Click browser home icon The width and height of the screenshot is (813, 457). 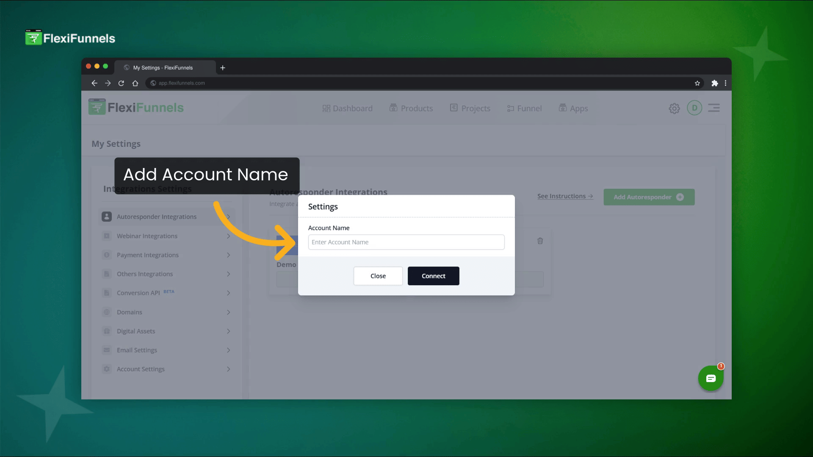135,83
